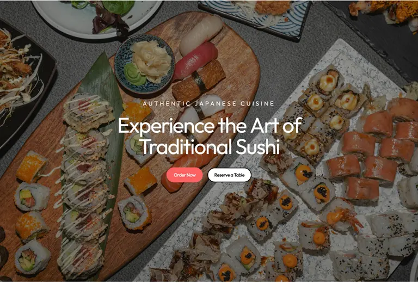Click the red tuna nigiri
Image resolution: width=418 pixels, height=283 pixels.
195,61
